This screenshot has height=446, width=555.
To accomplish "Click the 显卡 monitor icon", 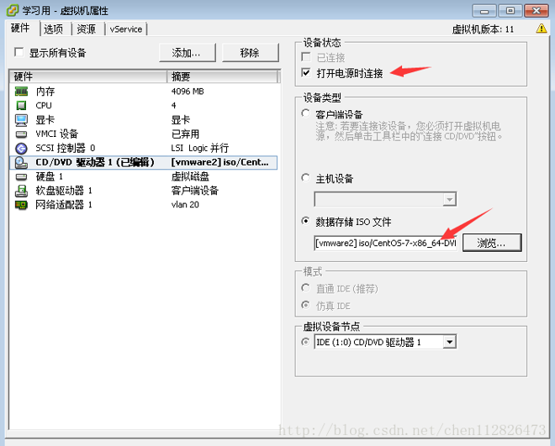I will pyautogui.click(x=21, y=120).
